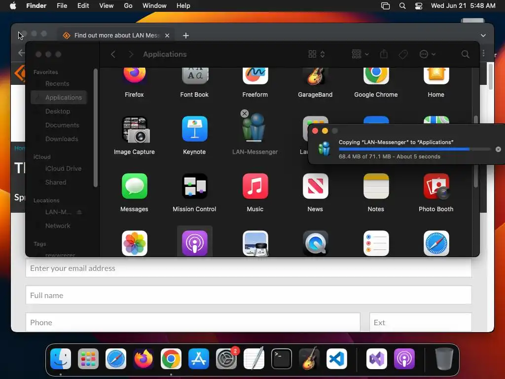Click the Full name field
505x379 pixels.
click(x=249, y=295)
